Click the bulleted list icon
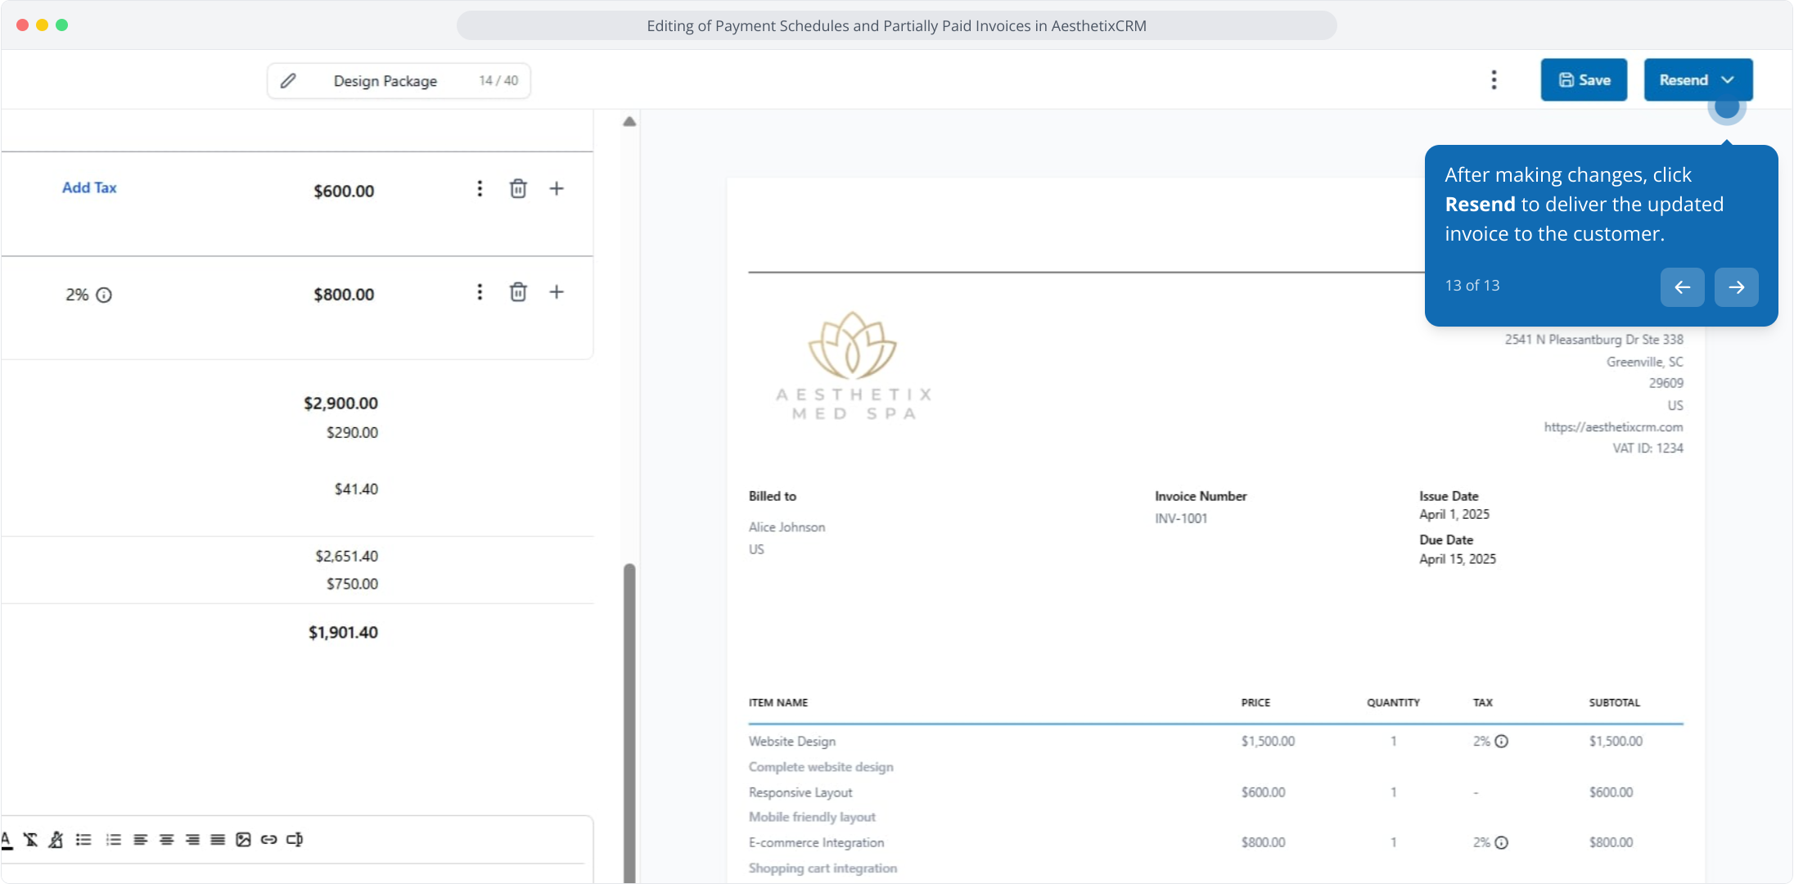Viewport: 1794px width, 884px height. click(83, 840)
